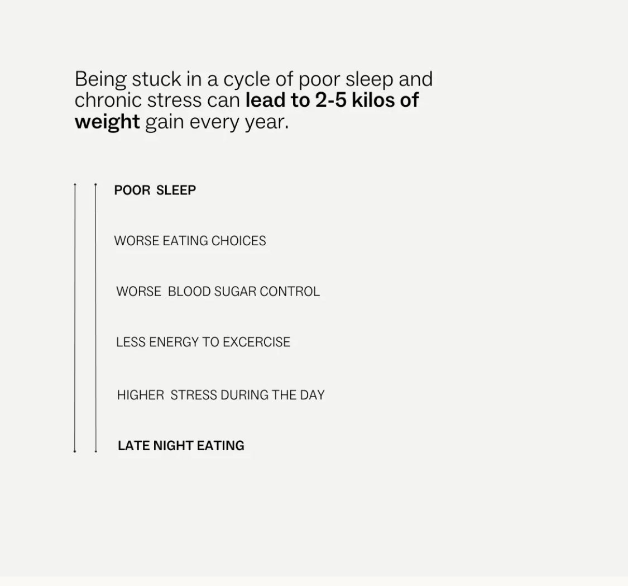This screenshot has height=586, width=628.
Task: Click bottom endpoint of the right vertical line
Action: [95, 451]
